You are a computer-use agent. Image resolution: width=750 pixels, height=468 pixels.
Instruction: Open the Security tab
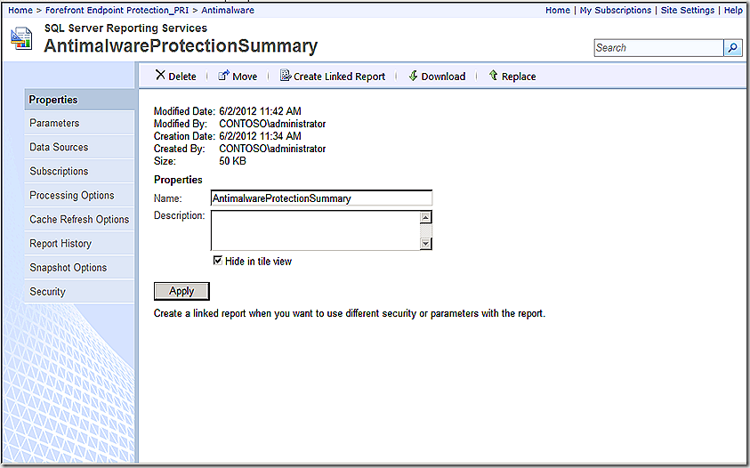point(79,292)
